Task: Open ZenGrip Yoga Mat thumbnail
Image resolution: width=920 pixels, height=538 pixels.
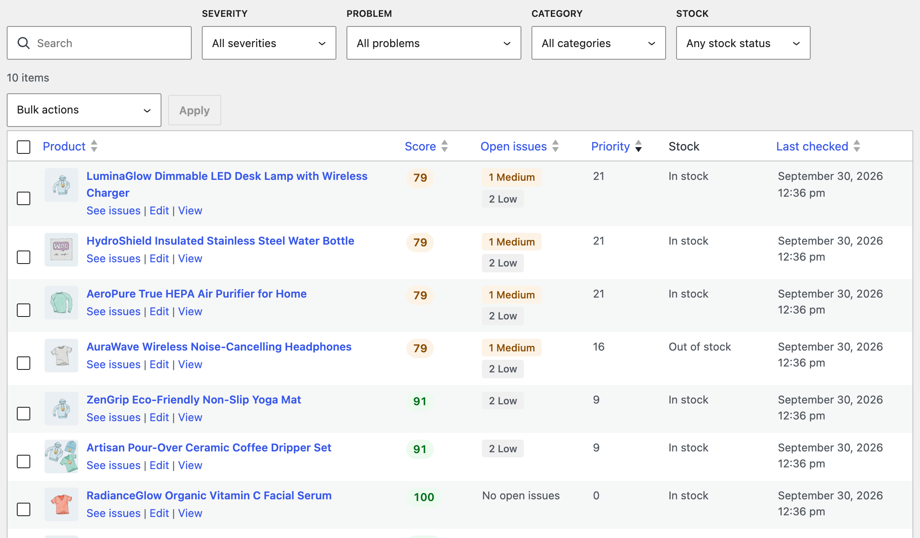Action: 61,409
